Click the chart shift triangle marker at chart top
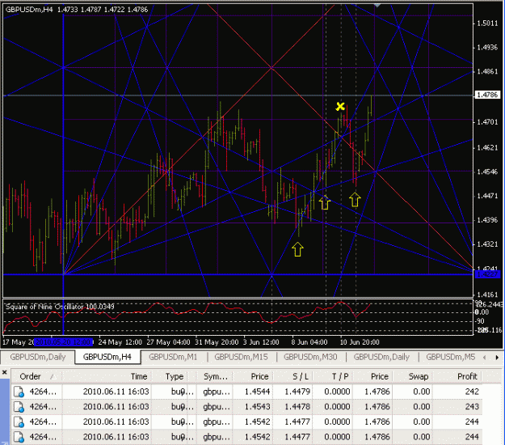505x445 pixels. (377, 5)
